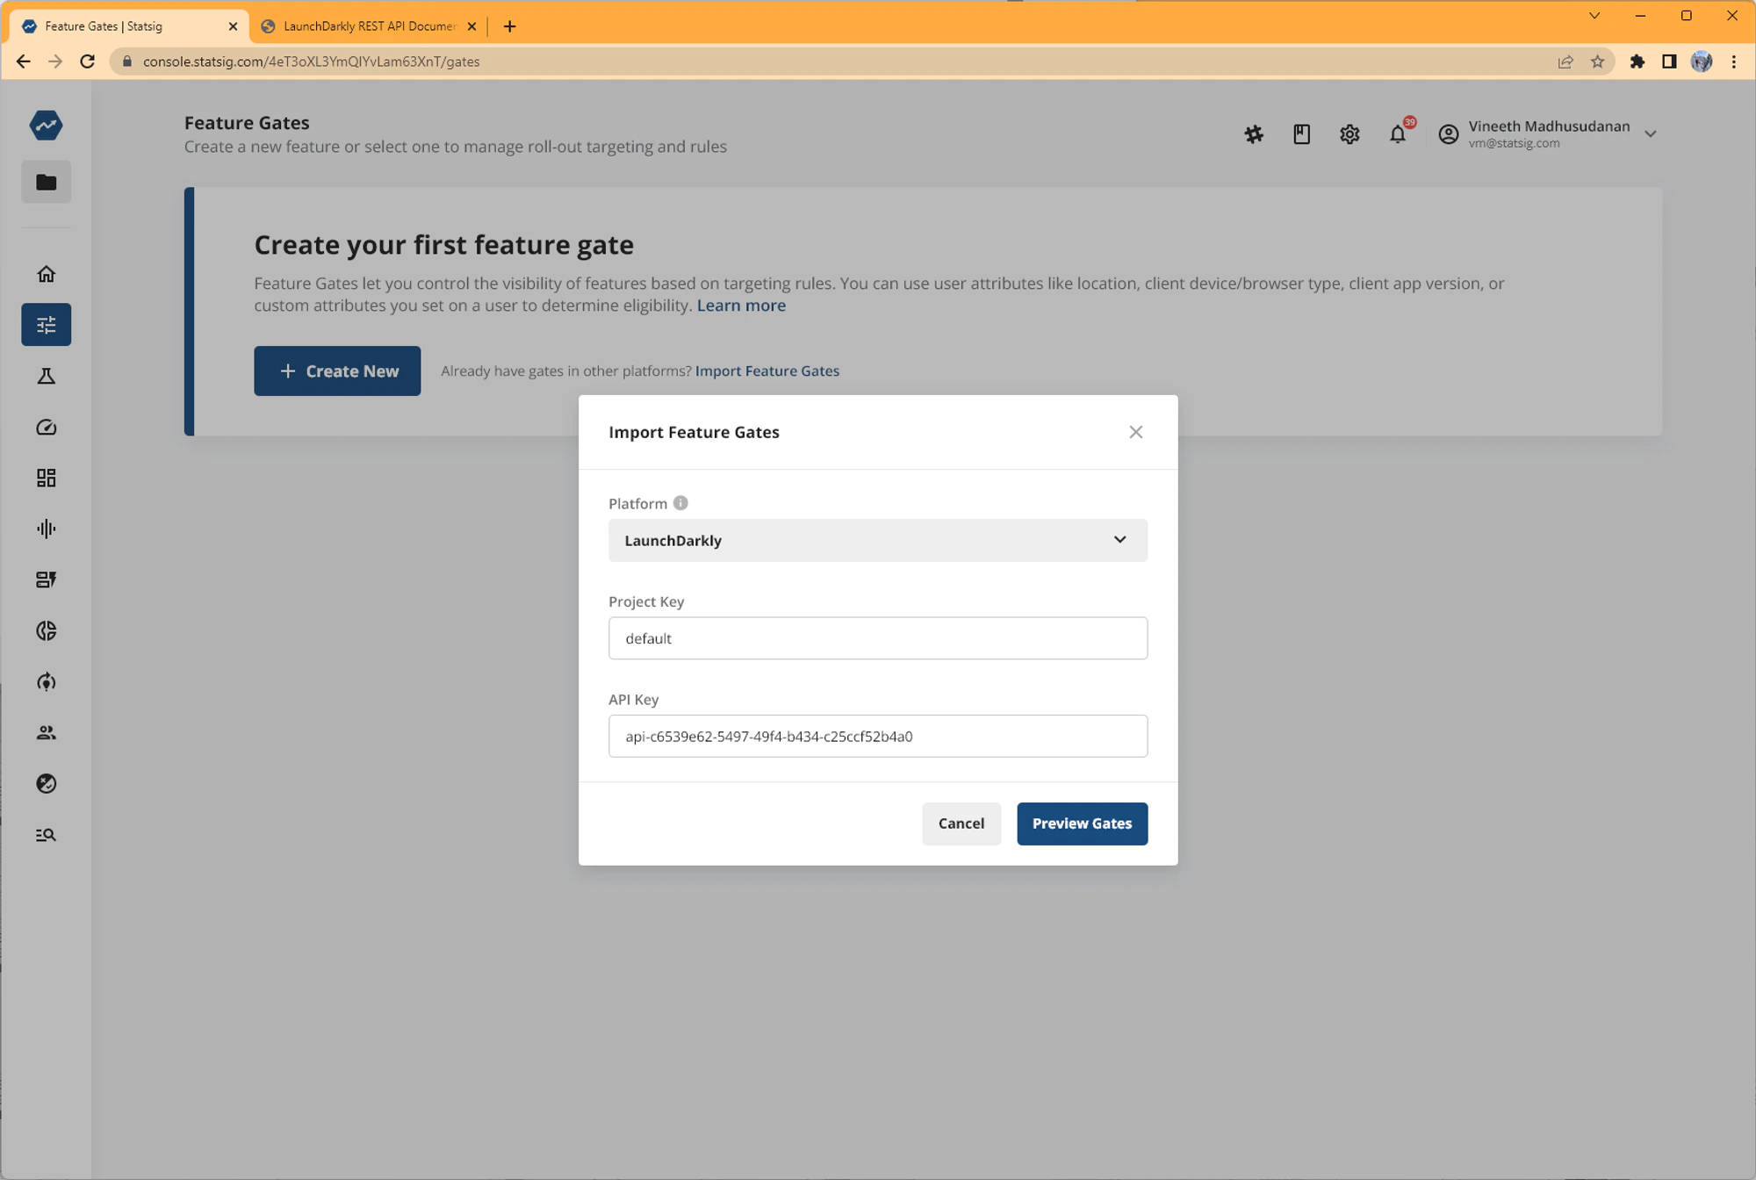The width and height of the screenshot is (1756, 1180).
Task: Open the documentation bookmark icon
Action: pyautogui.click(x=1300, y=134)
